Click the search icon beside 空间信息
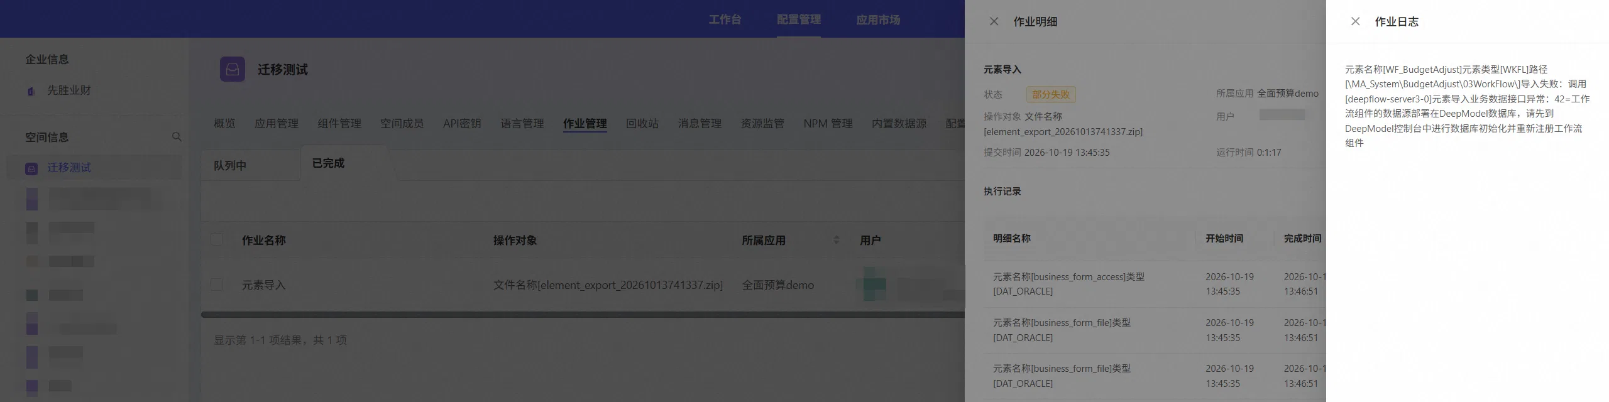The height and width of the screenshot is (402, 1609). (177, 137)
